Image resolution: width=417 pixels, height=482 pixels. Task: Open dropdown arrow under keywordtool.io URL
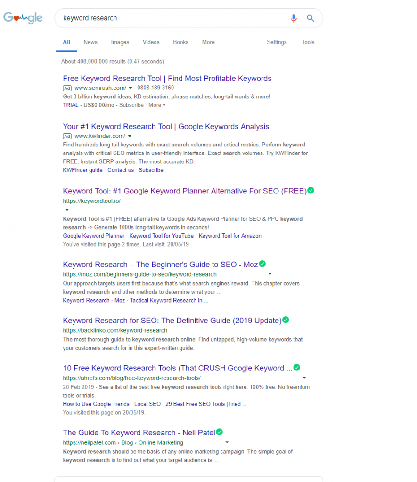coord(67,210)
